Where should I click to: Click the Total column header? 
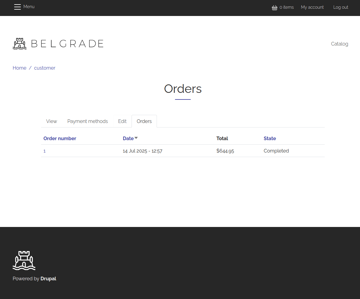pos(222,138)
